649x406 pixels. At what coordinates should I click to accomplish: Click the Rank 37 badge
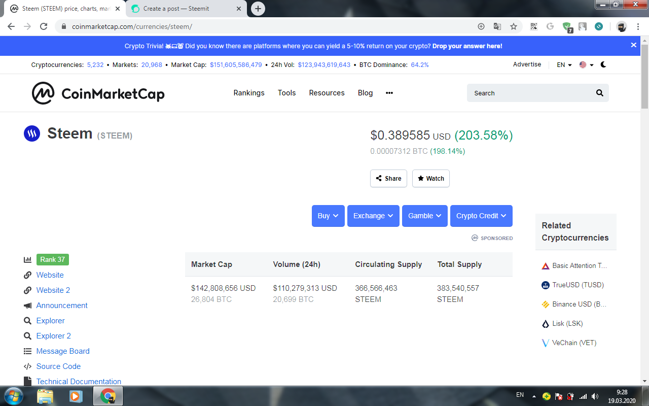[53, 259]
